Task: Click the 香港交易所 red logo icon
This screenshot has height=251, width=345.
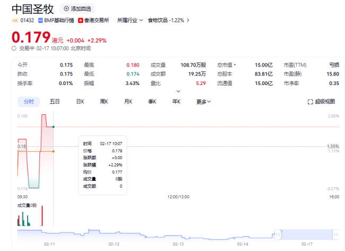Action: click(x=81, y=21)
